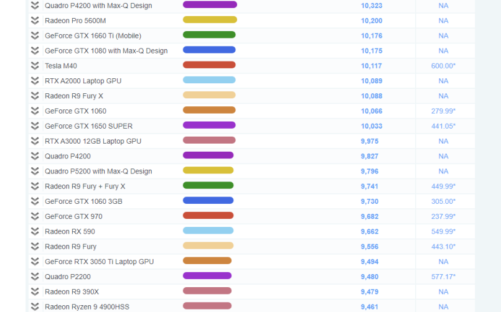Open RTX A2000 Laptop GPU link
This screenshot has width=501, height=312.
(x=83, y=81)
